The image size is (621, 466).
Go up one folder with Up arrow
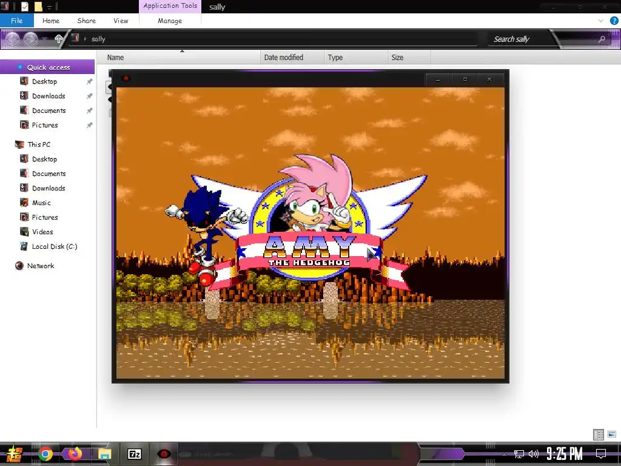[59, 39]
